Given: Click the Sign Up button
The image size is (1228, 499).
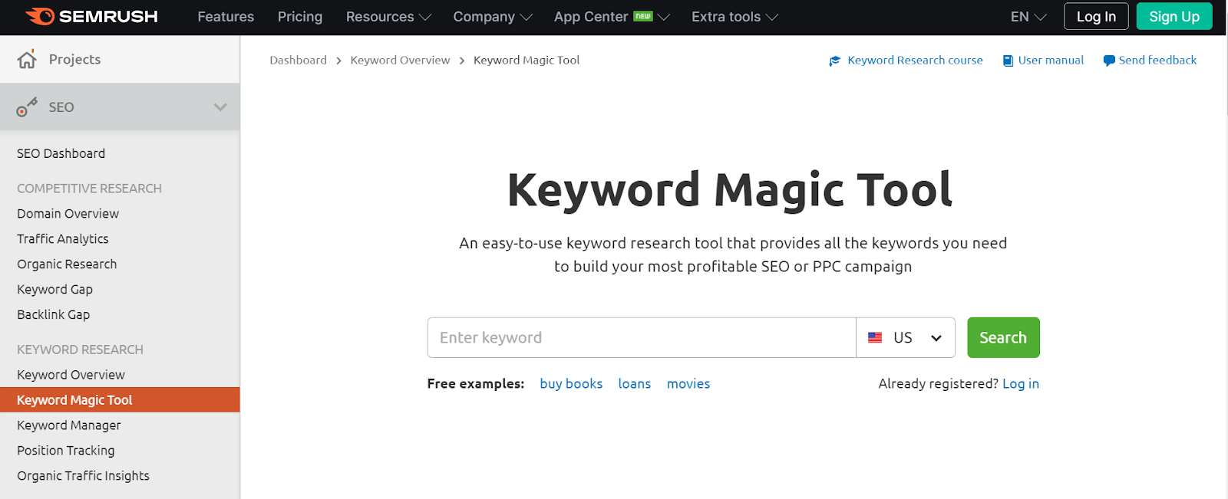Looking at the screenshot, I should coord(1174,17).
